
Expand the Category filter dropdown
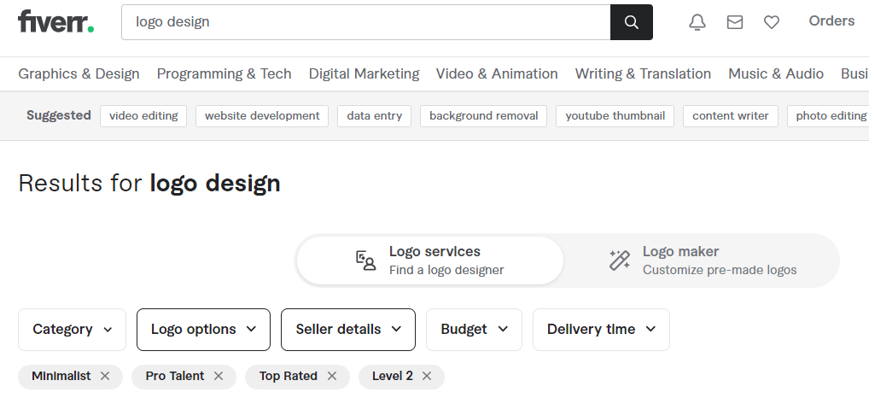click(72, 330)
